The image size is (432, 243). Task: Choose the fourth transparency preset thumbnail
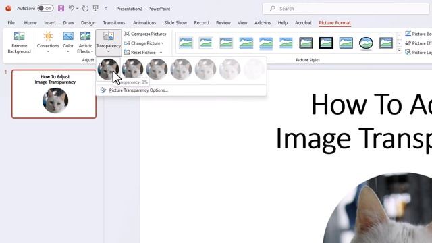click(181, 70)
